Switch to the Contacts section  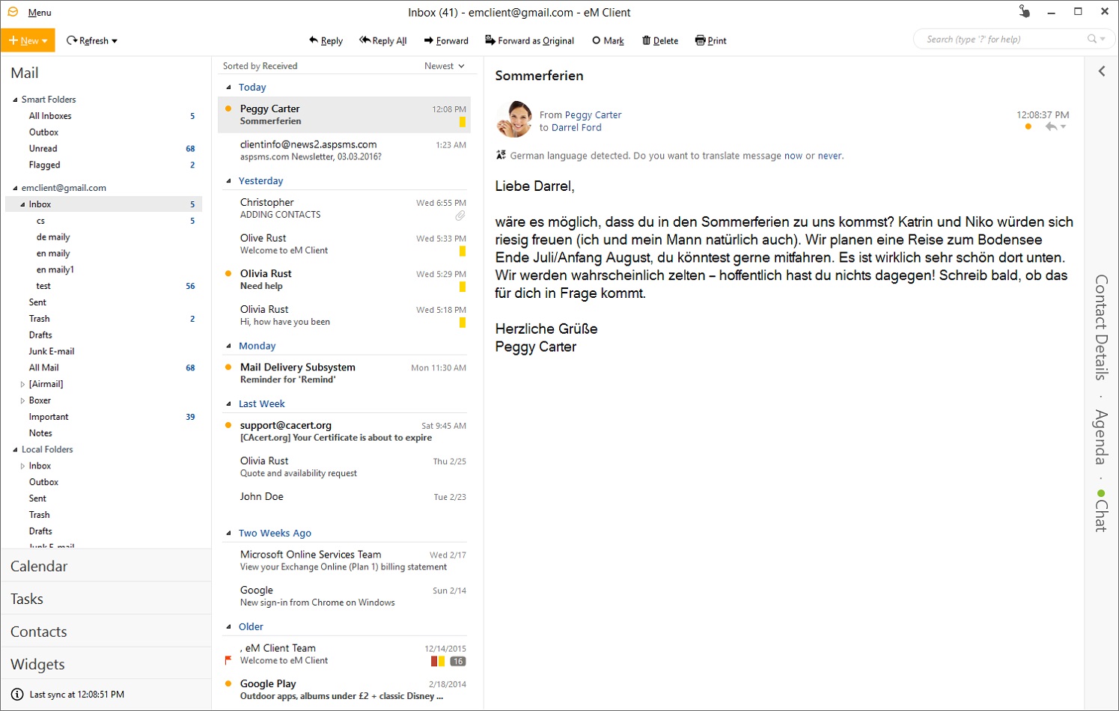tap(38, 631)
